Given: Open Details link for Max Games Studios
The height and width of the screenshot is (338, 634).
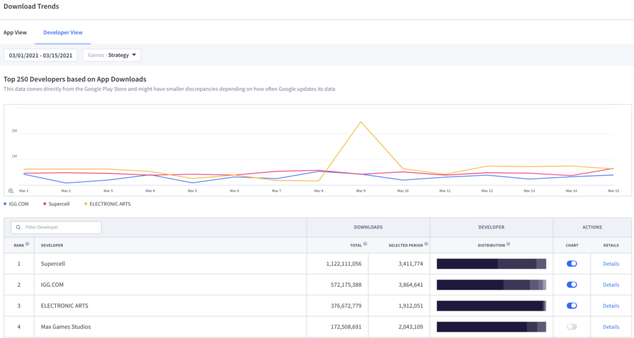Looking at the screenshot, I should (611, 327).
